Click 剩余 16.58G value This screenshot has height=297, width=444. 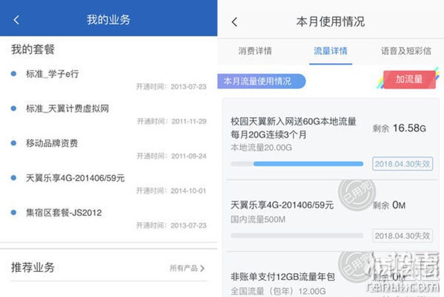[x=399, y=129]
